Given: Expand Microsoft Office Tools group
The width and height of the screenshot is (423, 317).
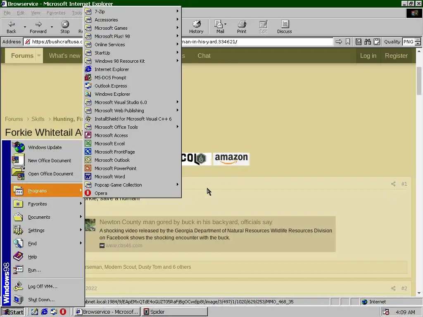Looking at the screenshot, I should (x=132, y=127).
